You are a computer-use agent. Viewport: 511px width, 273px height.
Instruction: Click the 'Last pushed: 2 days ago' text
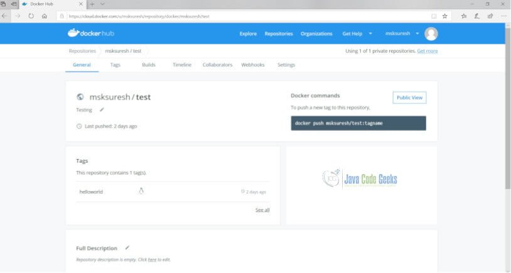(111, 126)
